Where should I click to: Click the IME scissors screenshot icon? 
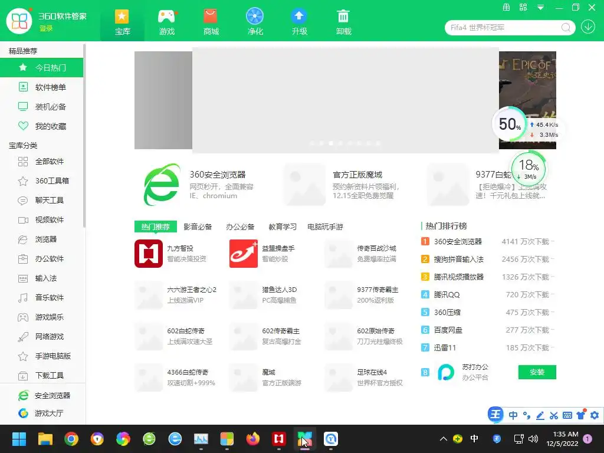click(x=553, y=415)
